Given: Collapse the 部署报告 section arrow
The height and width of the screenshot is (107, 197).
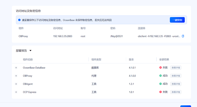Looking at the screenshot, I should point(30,51).
